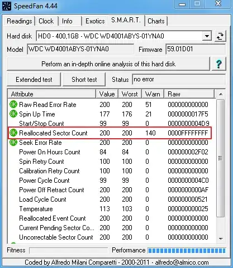The image size is (233, 268).
Task: Open the Exotics tab
Action: (95, 21)
